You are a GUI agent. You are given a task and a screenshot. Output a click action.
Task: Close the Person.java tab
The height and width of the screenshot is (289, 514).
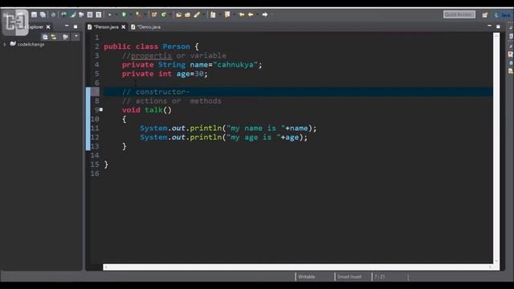(124, 26)
